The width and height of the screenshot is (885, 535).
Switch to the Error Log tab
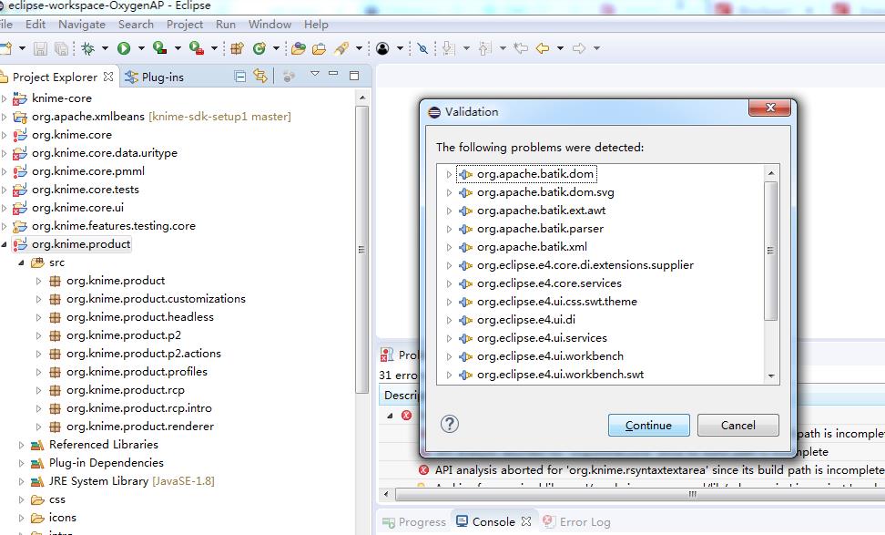pyautogui.click(x=577, y=521)
